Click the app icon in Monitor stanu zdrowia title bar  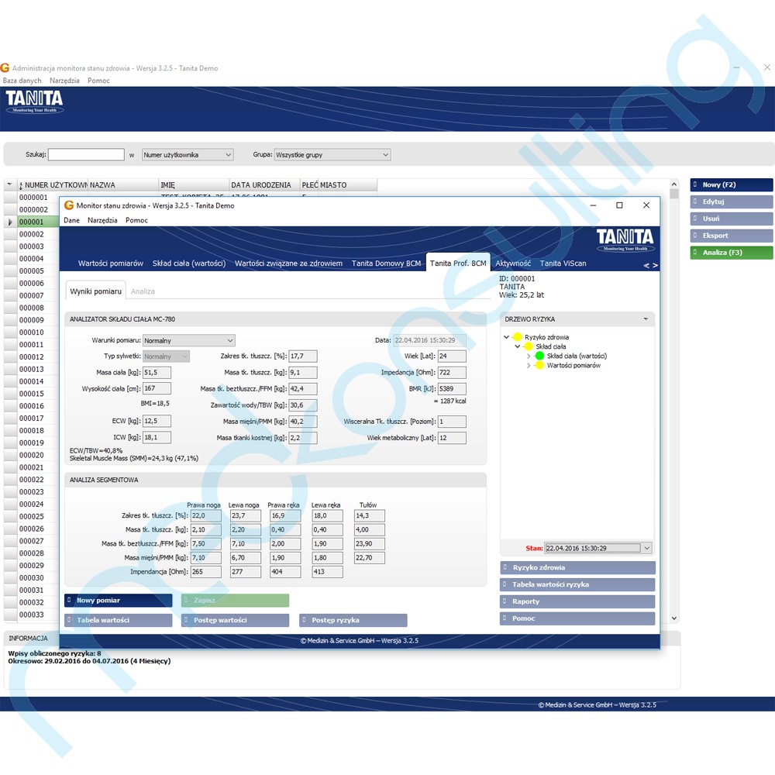69,205
